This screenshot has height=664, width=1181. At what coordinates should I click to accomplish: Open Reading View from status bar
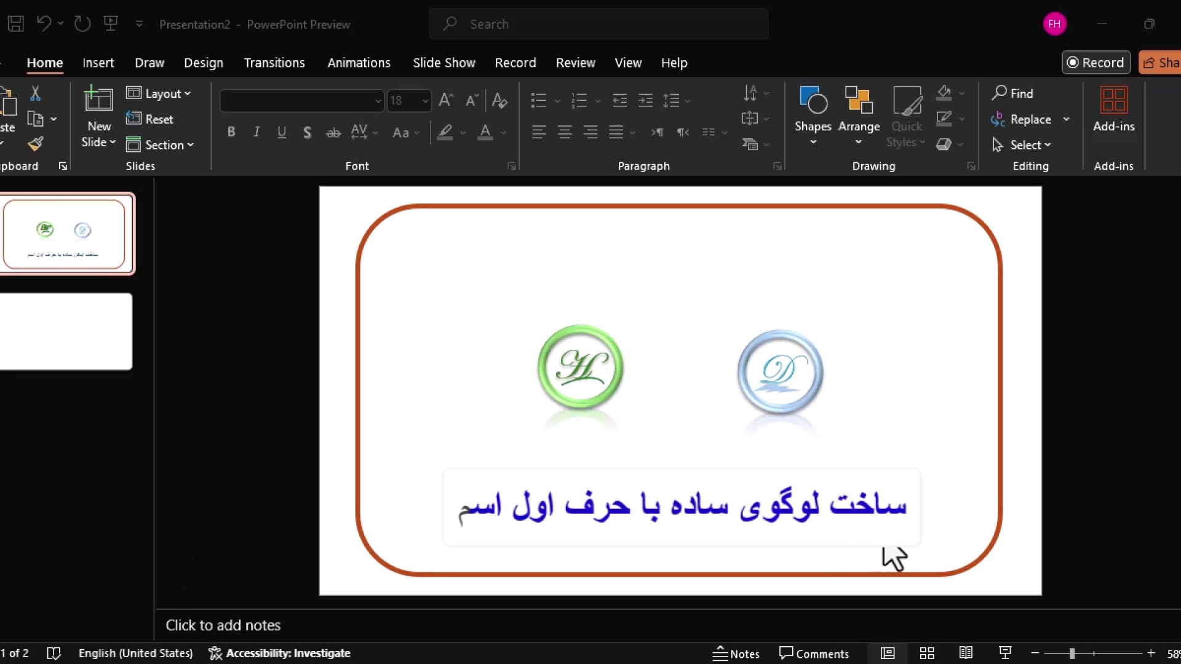(x=966, y=653)
